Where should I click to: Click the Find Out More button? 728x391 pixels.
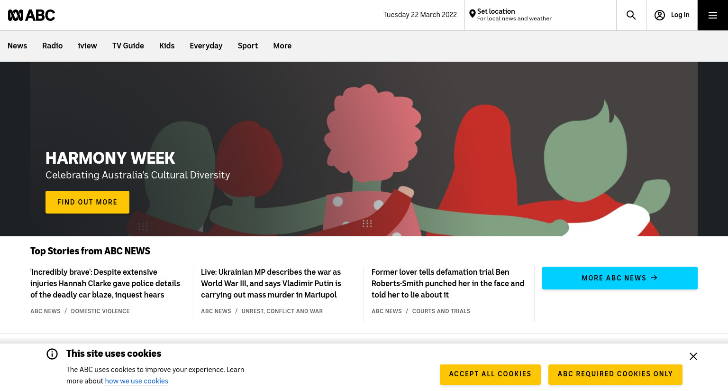point(87,202)
